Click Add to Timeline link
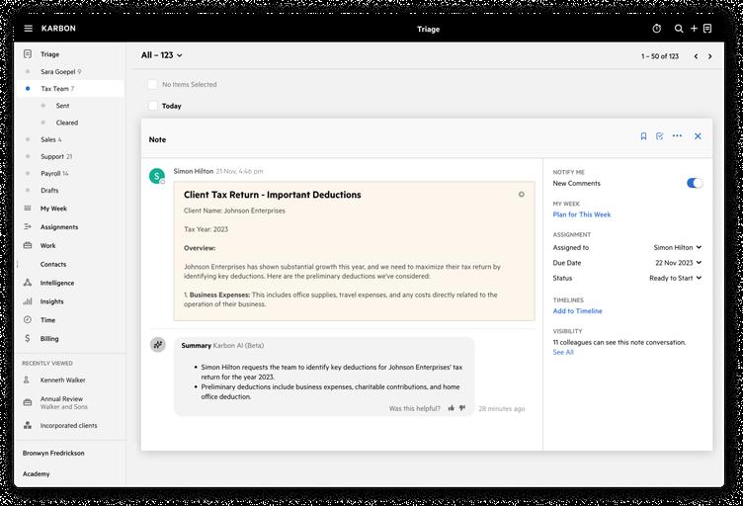Viewport: 743px width, 506px height. (577, 310)
